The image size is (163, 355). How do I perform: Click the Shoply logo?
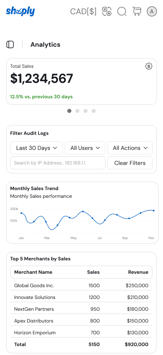[x=20, y=11]
